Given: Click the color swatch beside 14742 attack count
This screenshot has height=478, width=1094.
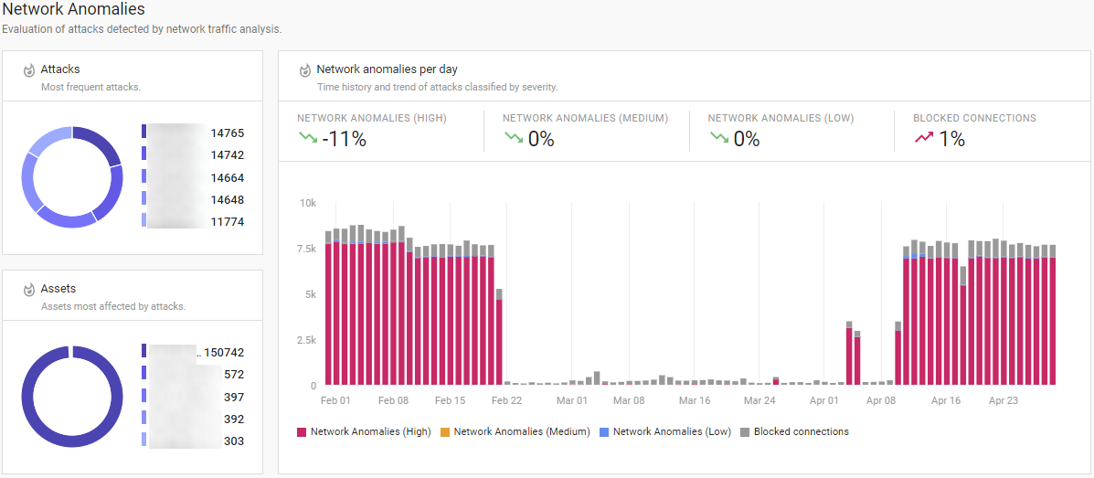Looking at the screenshot, I should point(144,155).
